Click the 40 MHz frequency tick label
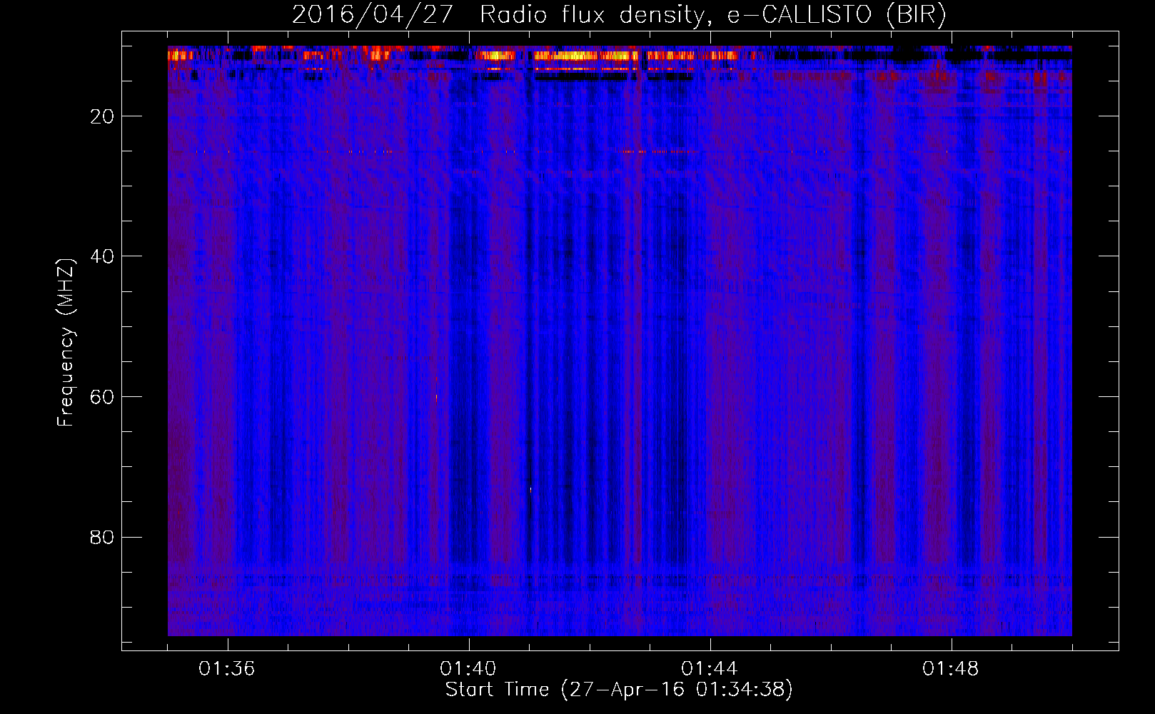 pos(102,256)
